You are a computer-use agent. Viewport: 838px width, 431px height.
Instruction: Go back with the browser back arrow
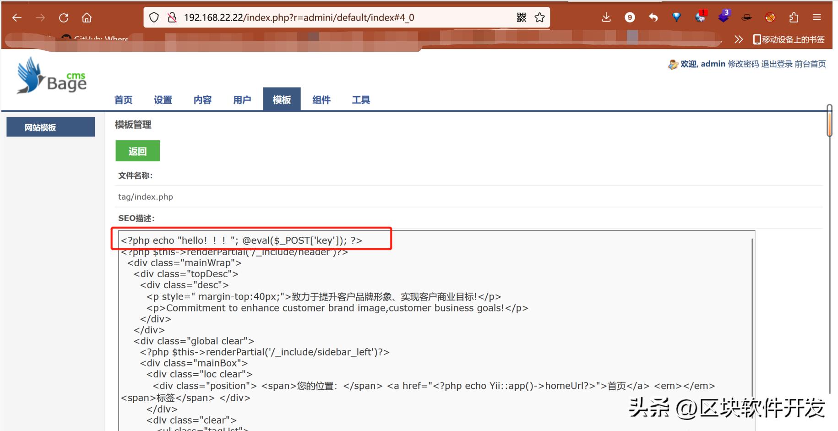coord(17,18)
